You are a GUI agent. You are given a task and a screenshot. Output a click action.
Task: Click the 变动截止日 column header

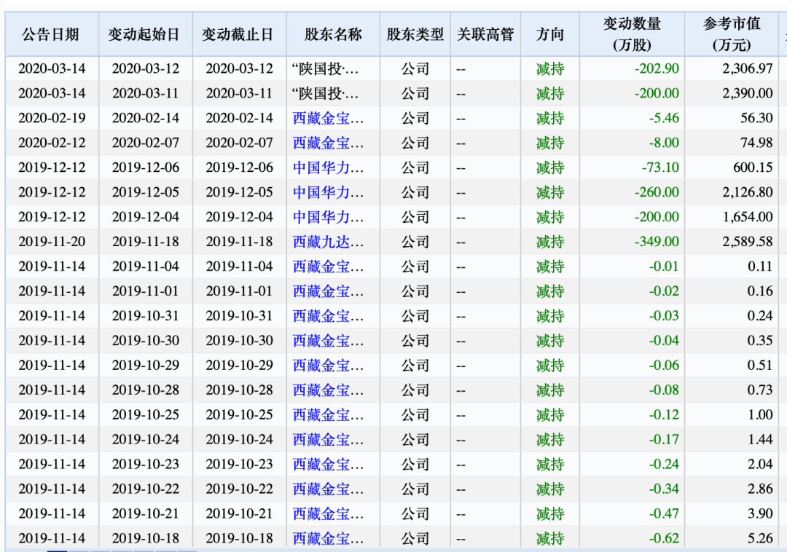238,34
